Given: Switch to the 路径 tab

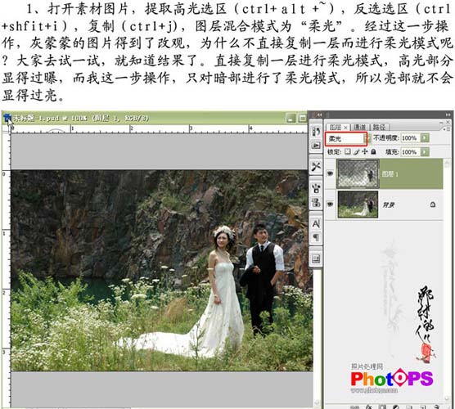Looking at the screenshot, I should click(379, 127).
